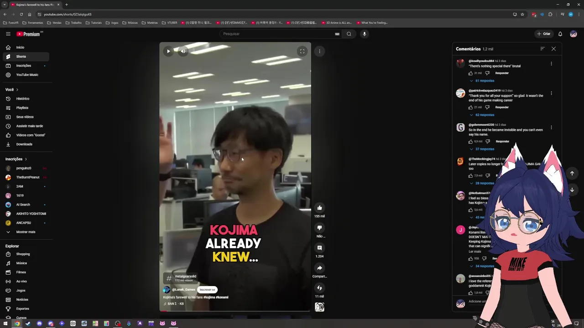The height and width of the screenshot is (328, 584).
Task: Open the AKIHITO YOSHITOMI channel
Action: [x=26, y=214]
